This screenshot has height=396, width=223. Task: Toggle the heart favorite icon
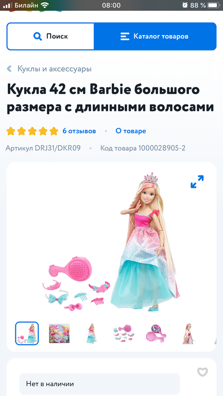pyautogui.click(x=202, y=372)
